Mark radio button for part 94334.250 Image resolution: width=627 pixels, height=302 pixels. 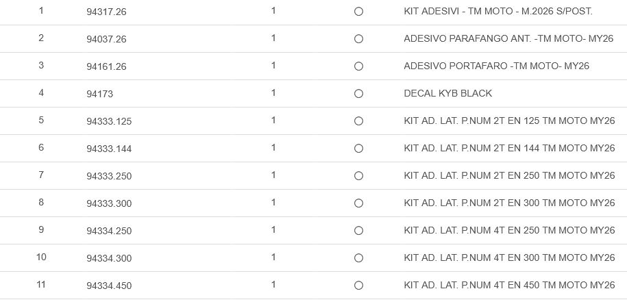click(358, 231)
